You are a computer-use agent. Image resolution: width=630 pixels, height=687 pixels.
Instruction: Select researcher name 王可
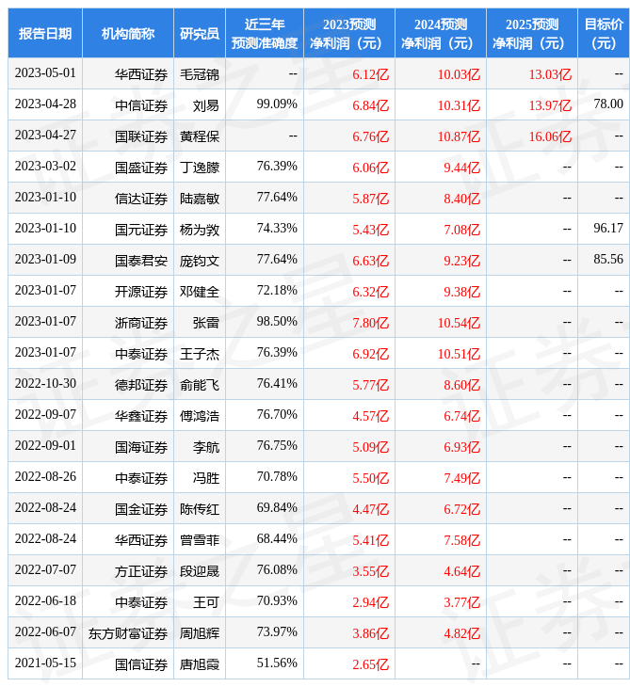tap(206, 602)
